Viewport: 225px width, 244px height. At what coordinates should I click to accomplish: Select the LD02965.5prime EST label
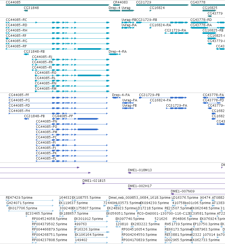[x=178, y=240]
